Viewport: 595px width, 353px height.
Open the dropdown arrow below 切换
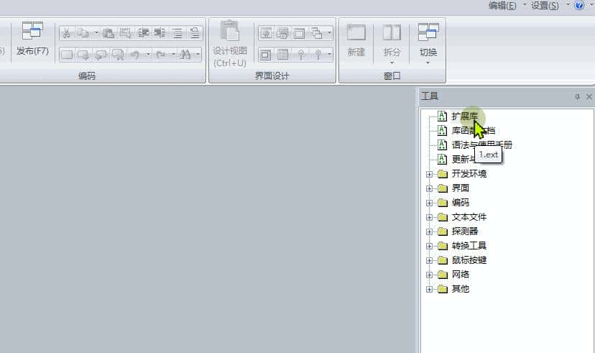pos(428,63)
